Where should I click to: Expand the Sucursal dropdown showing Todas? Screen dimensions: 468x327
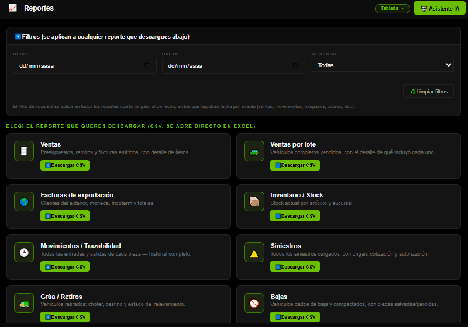coord(382,65)
